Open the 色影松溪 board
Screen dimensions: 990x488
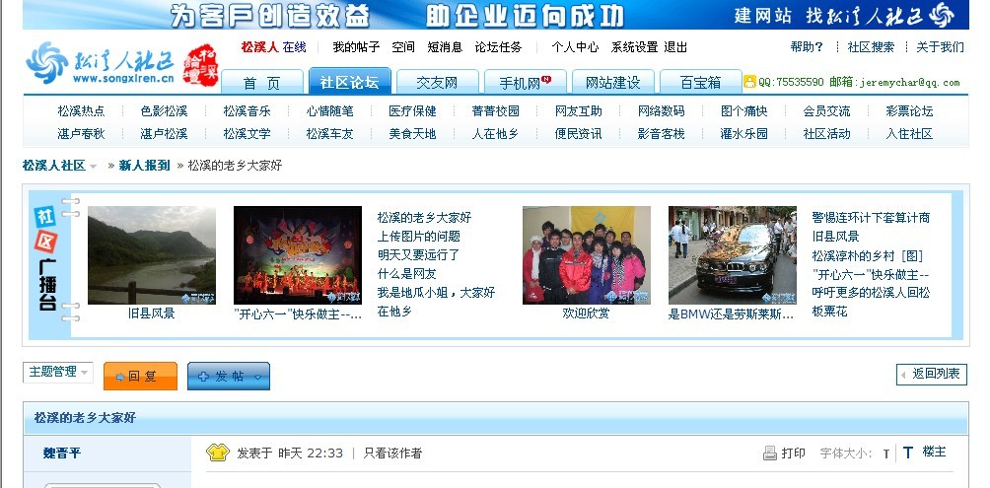[164, 111]
